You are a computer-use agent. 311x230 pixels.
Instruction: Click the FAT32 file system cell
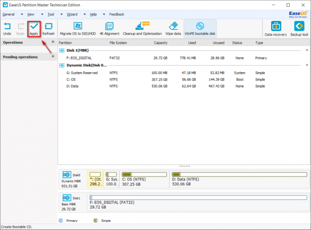(x=114, y=58)
